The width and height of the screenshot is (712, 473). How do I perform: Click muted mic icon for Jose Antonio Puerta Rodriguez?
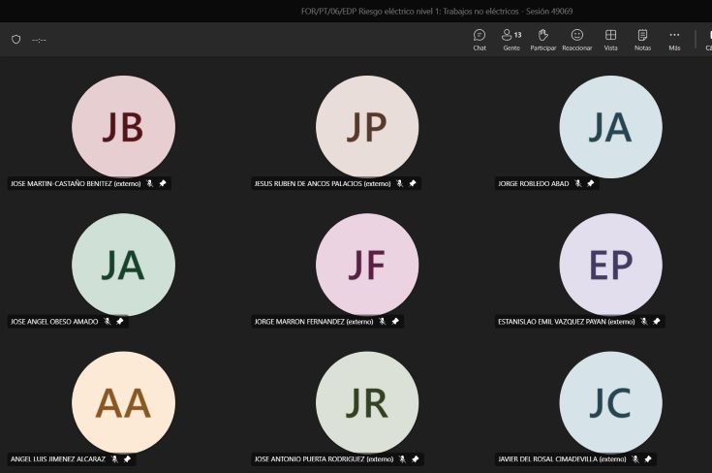pos(402,458)
